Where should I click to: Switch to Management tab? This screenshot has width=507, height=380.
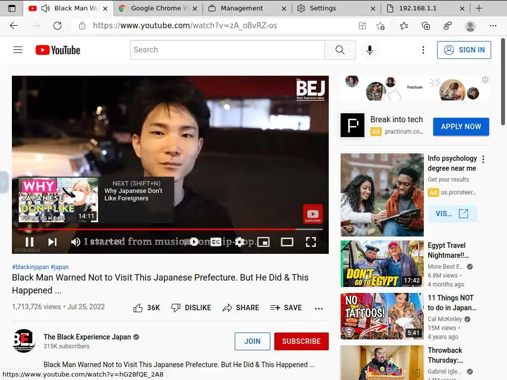tap(248, 8)
